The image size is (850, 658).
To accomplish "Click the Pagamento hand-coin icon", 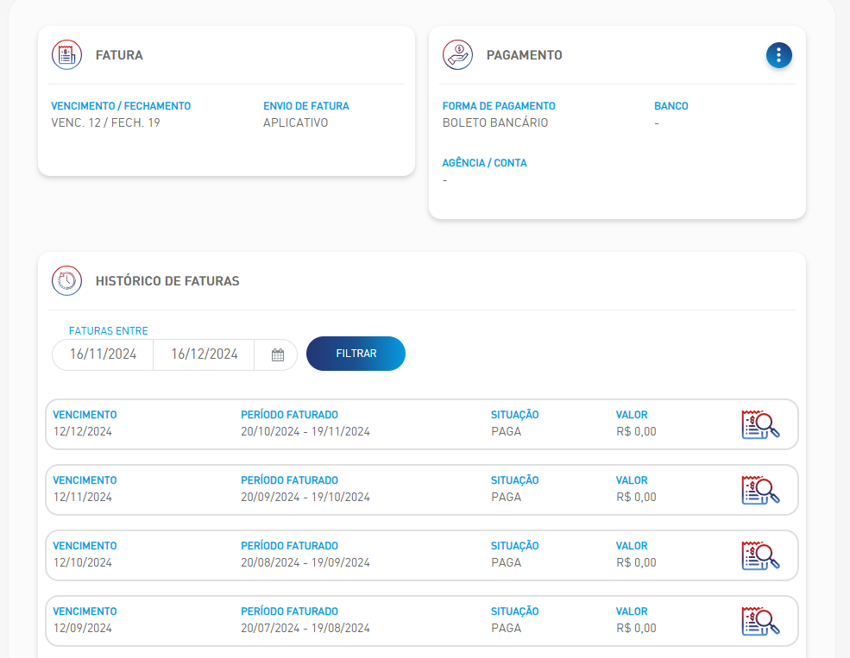I will tap(457, 54).
